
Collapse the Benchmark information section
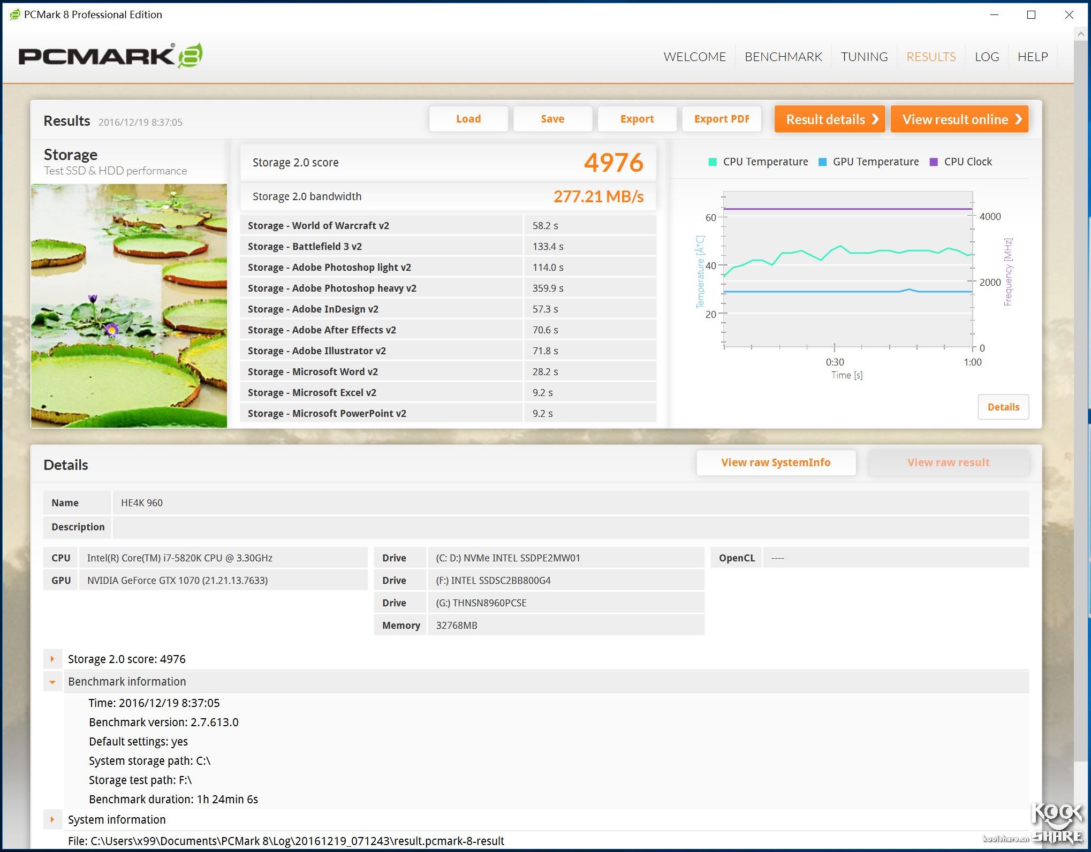click(52, 682)
